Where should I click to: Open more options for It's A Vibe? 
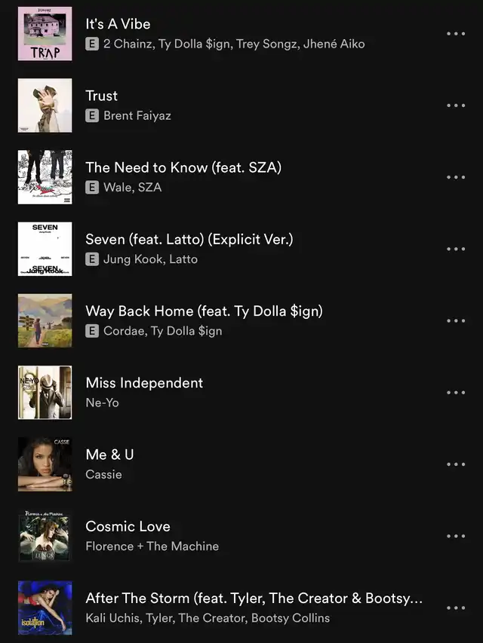(x=456, y=34)
